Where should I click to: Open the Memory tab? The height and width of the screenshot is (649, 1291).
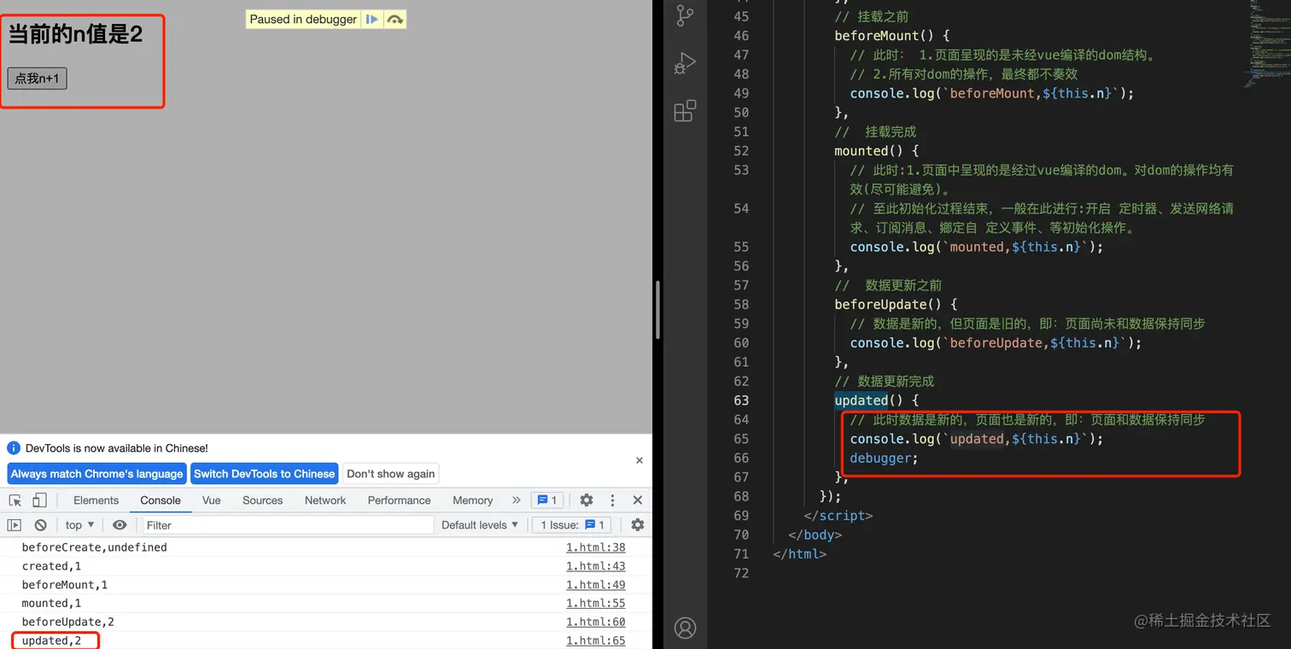tap(473, 500)
